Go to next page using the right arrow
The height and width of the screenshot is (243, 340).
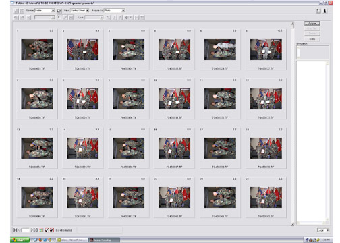click(32, 230)
